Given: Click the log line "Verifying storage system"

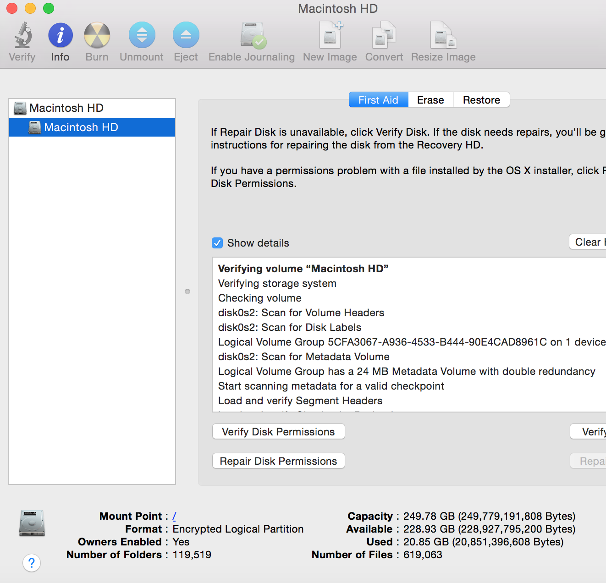Looking at the screenshot, I should (x=277, y=283).
